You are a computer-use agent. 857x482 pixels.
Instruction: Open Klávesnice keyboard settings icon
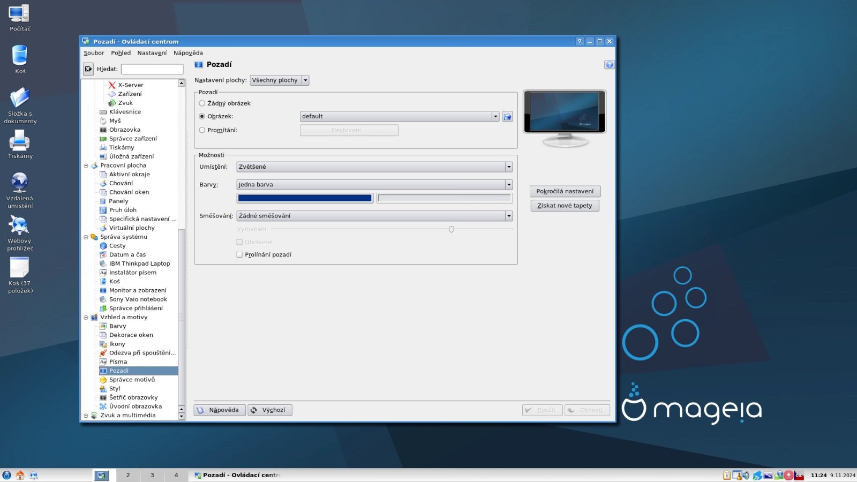pos(103,112)
